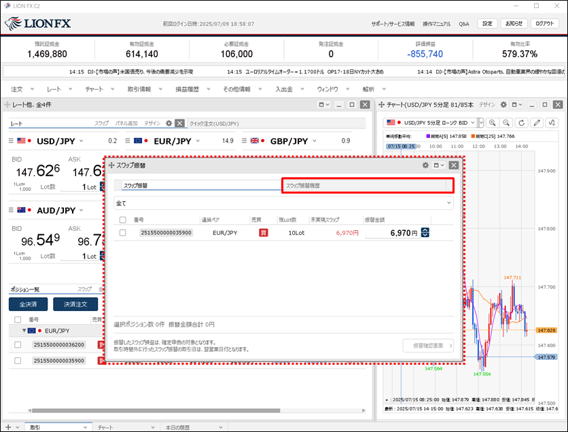This screenshot has height=432, width=568.
Task: Adjust transfer amount with the stepper arrows
Action: click(x=425, y=232)
